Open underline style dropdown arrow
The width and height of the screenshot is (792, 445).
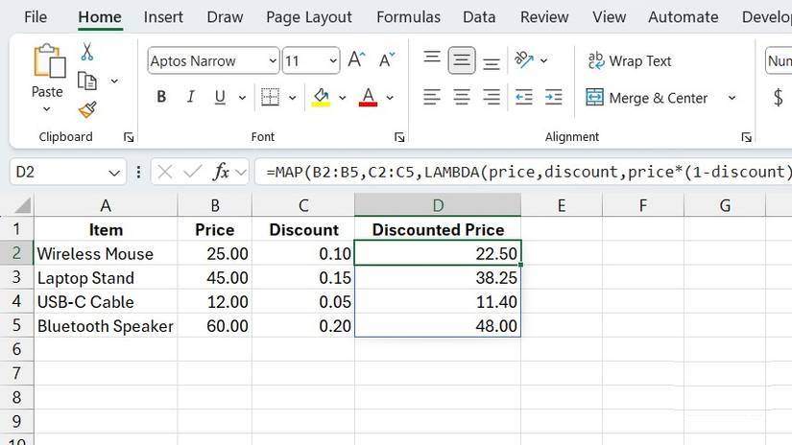click(x=242, y=98)
